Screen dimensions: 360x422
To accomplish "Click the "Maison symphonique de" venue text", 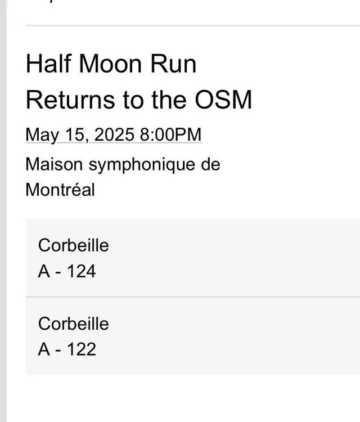I will (x=123, y=164).
